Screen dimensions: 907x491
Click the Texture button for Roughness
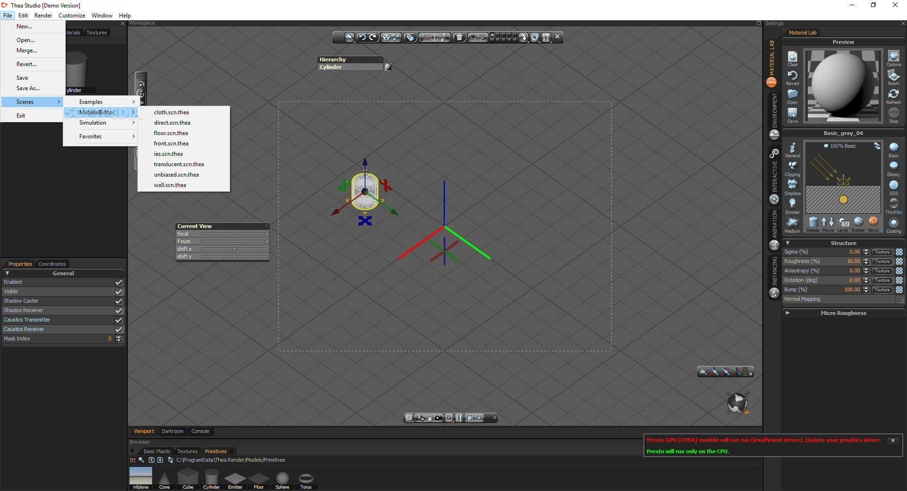(882, 262)
